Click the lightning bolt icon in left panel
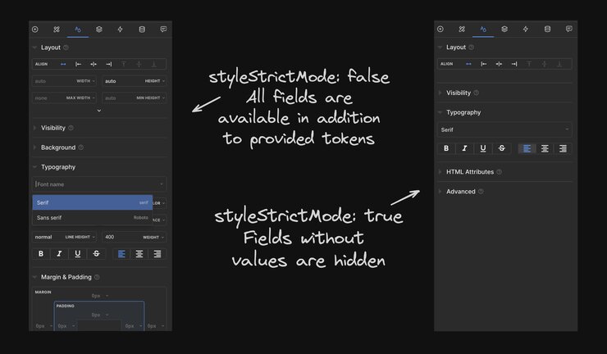The height and width of the screenshot is (354, 607). pos(121,29)
